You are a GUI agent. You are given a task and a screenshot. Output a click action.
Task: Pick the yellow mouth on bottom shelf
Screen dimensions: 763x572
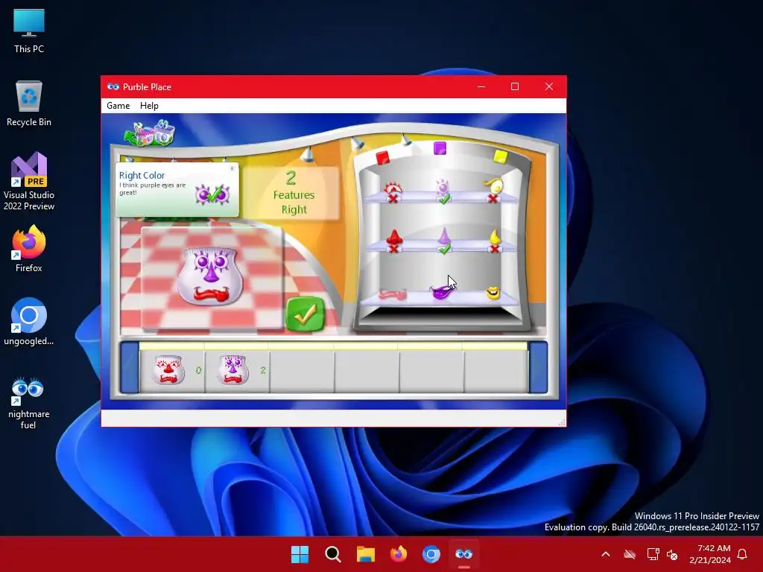click(493, 293)
